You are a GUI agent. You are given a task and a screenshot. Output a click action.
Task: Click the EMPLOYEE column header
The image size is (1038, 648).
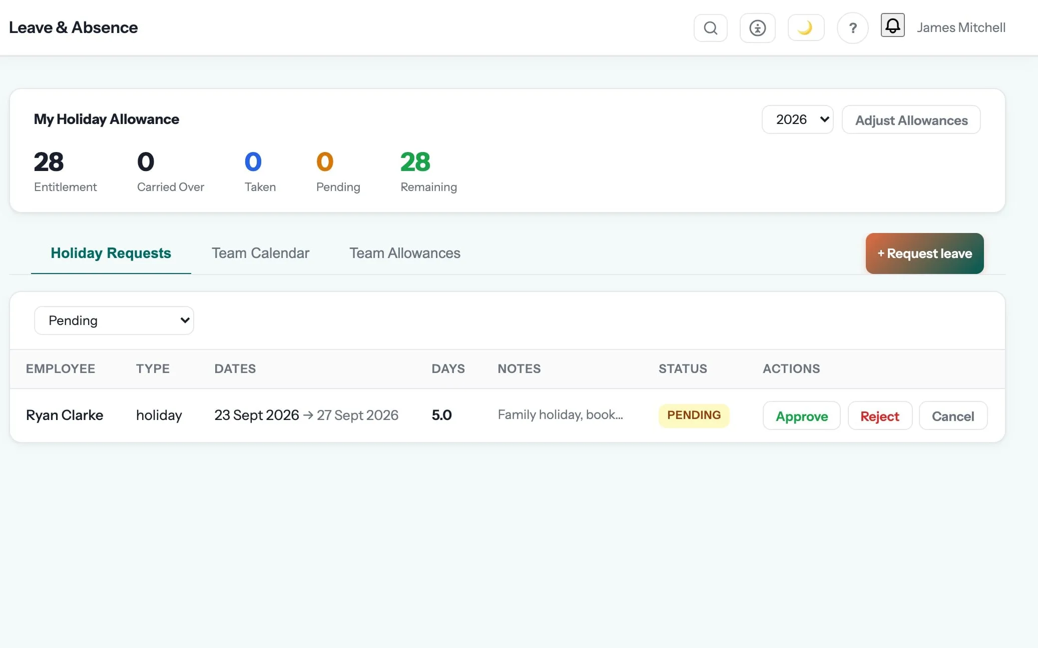click(61, 368)
